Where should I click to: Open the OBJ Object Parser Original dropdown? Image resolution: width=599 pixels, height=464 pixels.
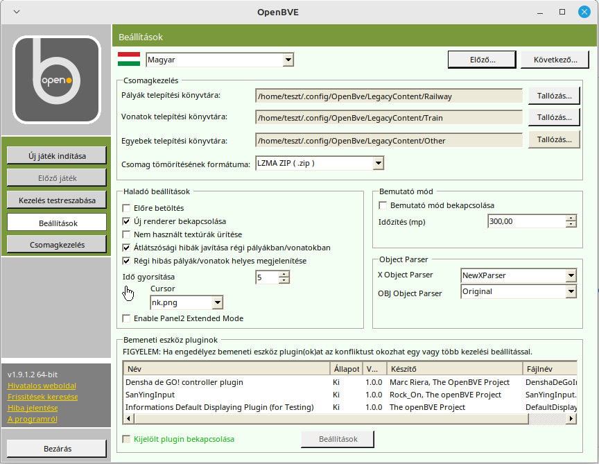point(571,291)
